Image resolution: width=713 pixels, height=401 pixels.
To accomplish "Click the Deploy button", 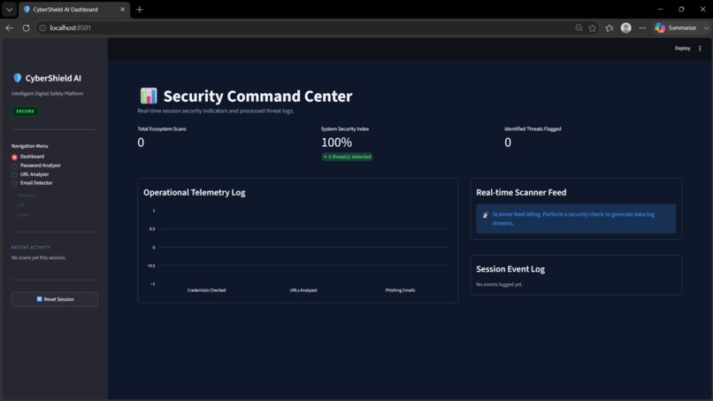I will click(682, 49).
